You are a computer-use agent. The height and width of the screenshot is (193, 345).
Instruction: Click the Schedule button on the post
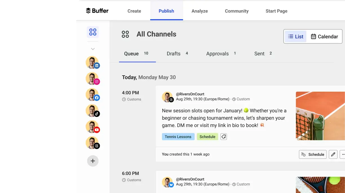[313, 154]
